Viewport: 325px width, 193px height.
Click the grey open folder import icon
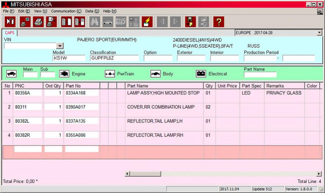pyautogui.click(x=203, y=22)
